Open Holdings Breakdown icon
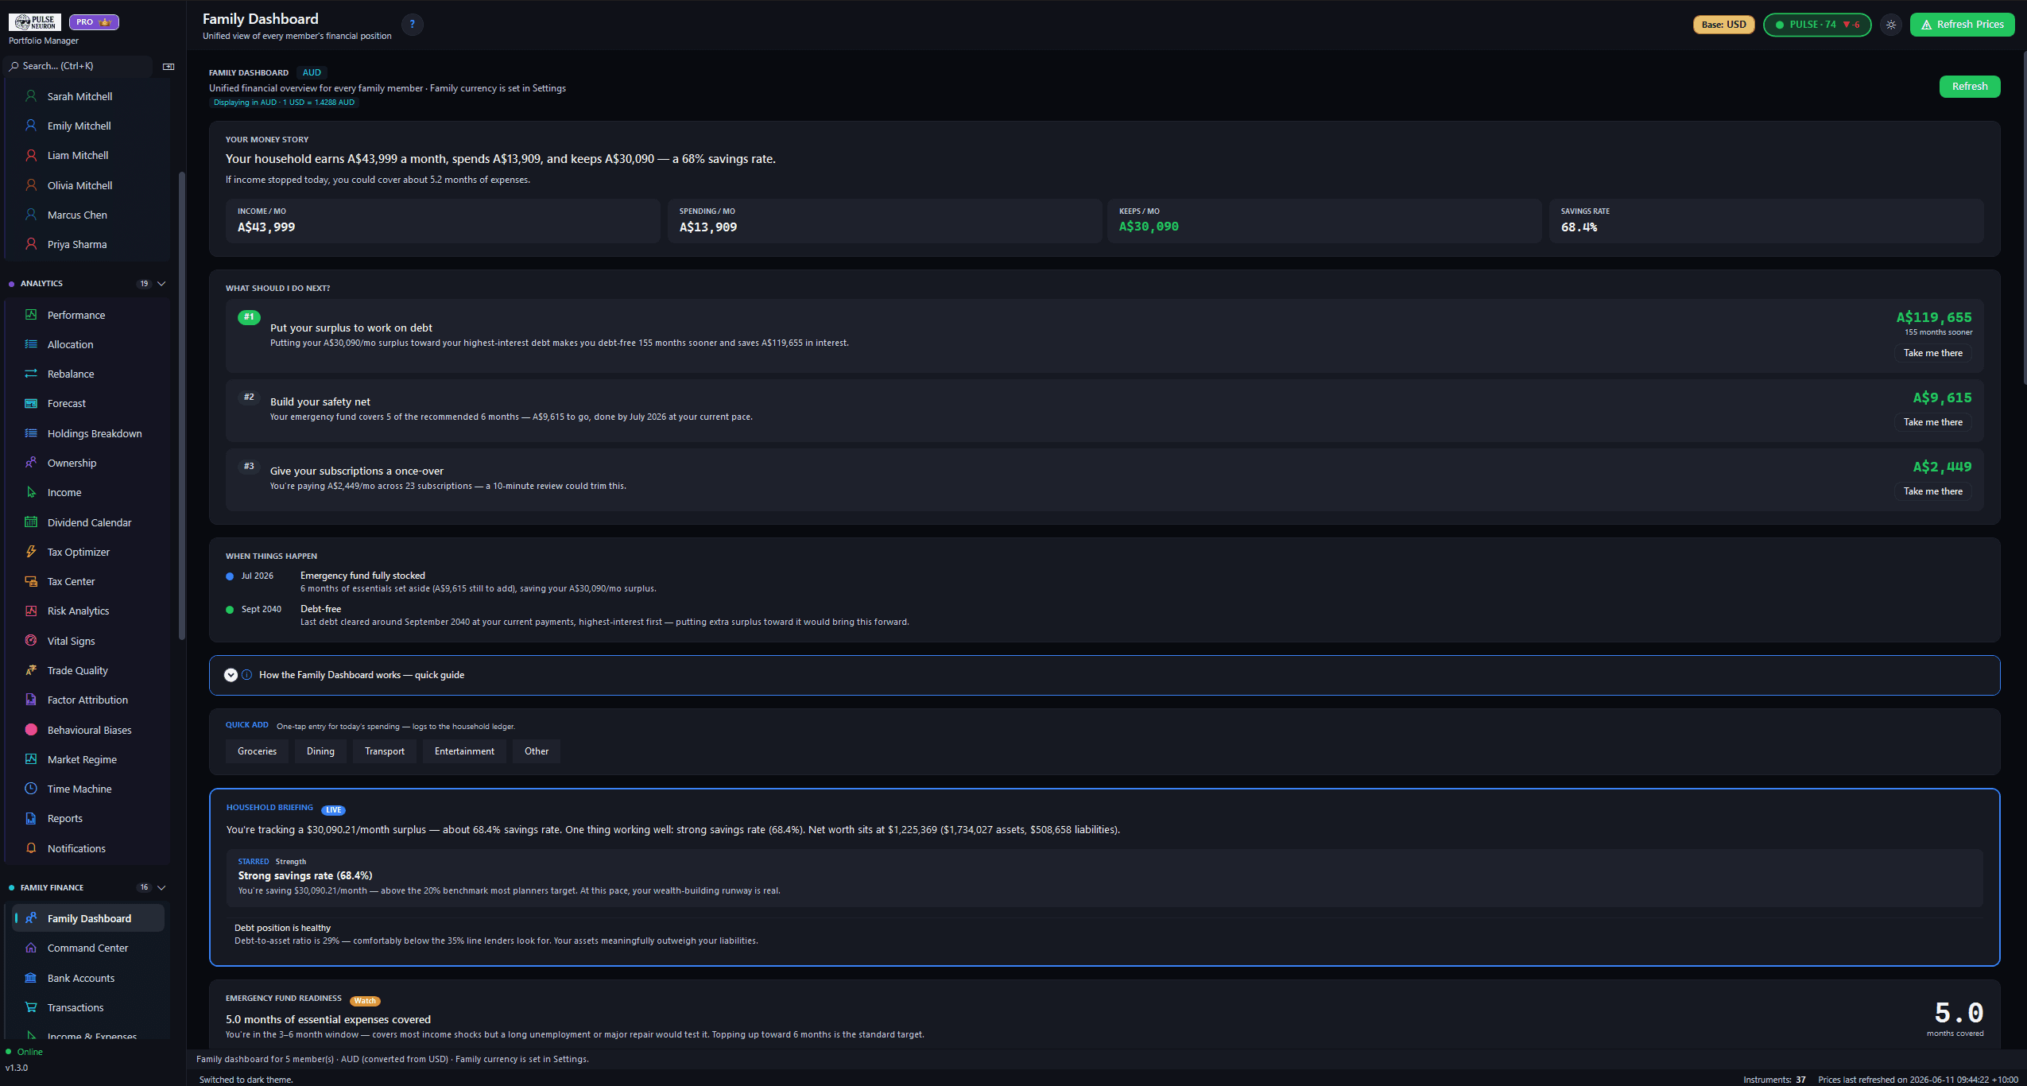Image resolution: width=2027 pixels, height=1086 pixels. tap(31, 433)
